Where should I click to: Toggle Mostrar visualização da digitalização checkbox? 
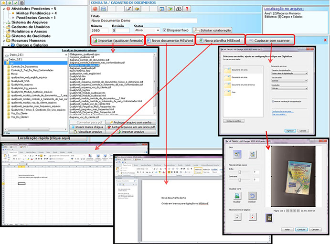click(272, 102)
